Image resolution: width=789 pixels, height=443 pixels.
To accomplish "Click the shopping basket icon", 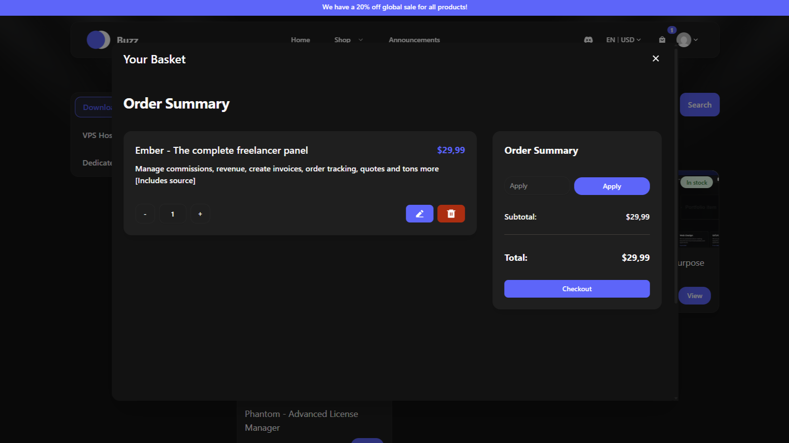I will [662, 40].
